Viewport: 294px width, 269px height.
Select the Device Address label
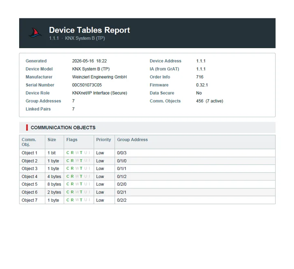(x=165, y=61)
